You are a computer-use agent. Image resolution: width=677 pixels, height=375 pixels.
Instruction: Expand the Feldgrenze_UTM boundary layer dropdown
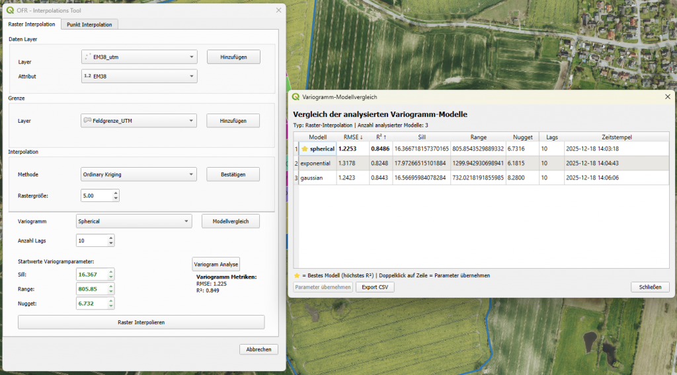[x=139, y=121]
